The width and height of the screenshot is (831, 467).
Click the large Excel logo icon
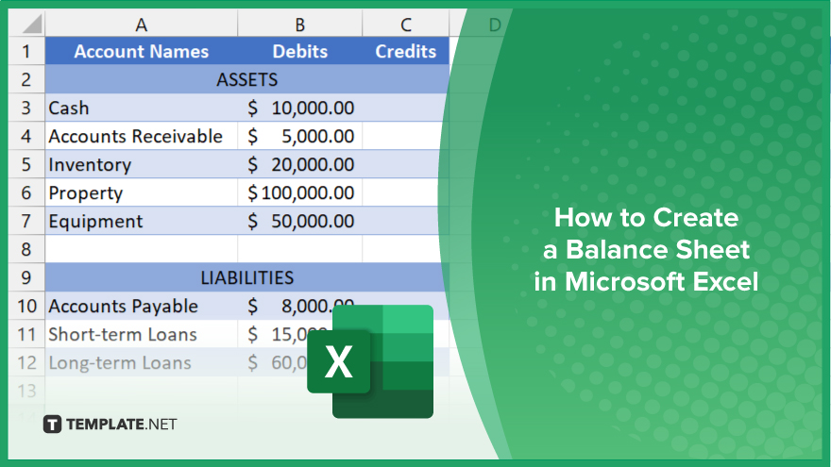370,361
